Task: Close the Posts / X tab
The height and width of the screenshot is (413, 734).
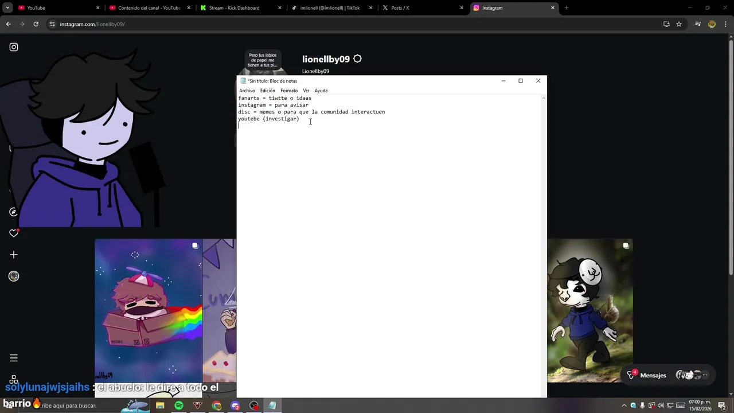Action: [462, 8]
